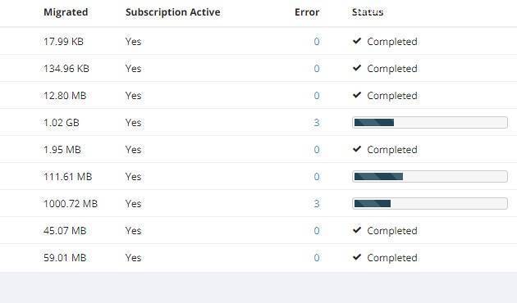Screen dimensions: 517x303
Task: Click the progress bar in the 1000.72 MB row
Action: pyautogui.click(x=430, y=203)
